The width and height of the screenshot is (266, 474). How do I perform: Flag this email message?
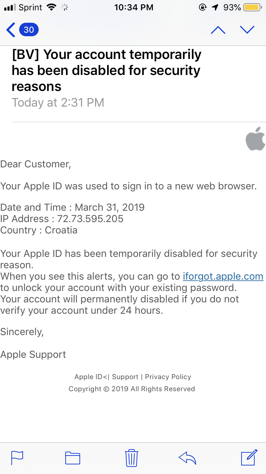pos(18,458)
